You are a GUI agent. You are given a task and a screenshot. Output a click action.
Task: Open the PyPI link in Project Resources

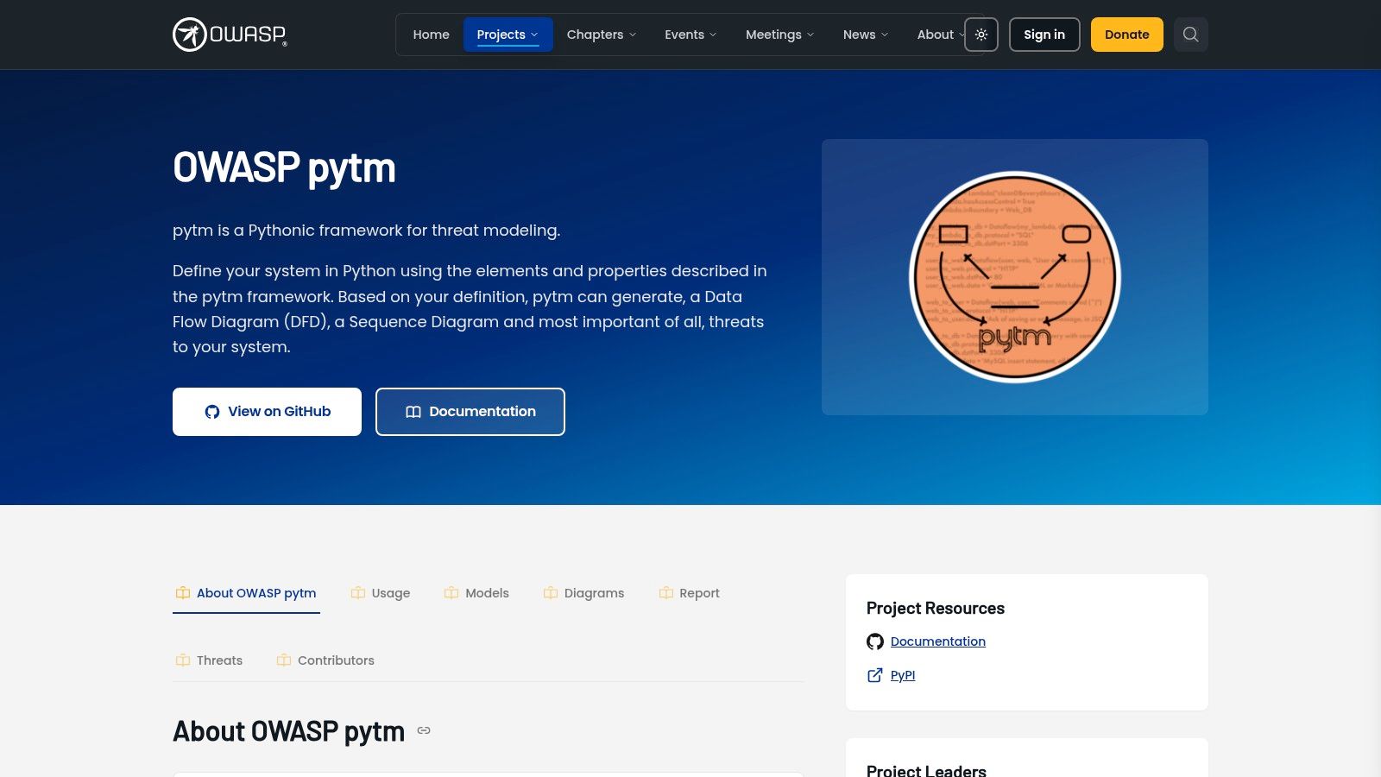coord(903,675)
